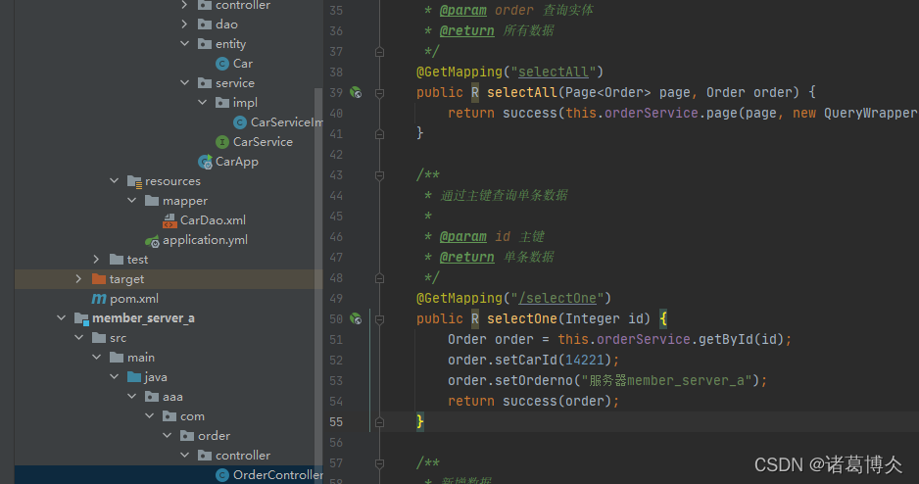Click the CarDao.xml file icon
Viewport: 919px width, 484px height.
(x=169, y=220)
